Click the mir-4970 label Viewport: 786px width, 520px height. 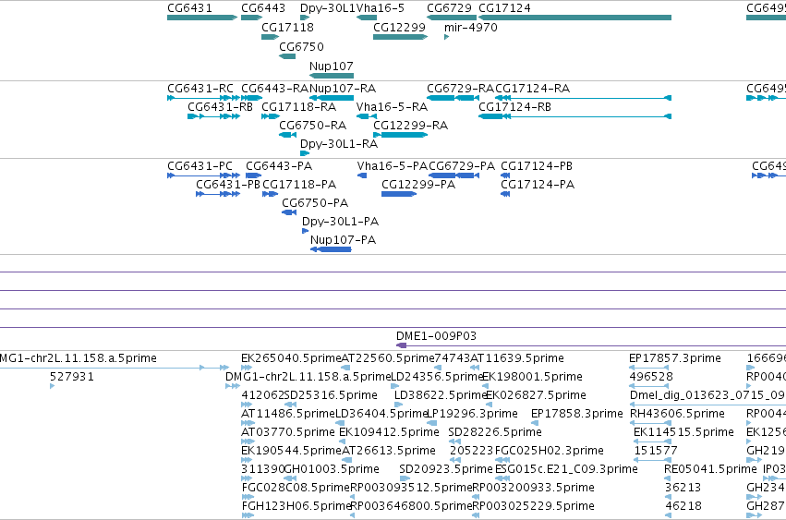click(x=471, y=27)
